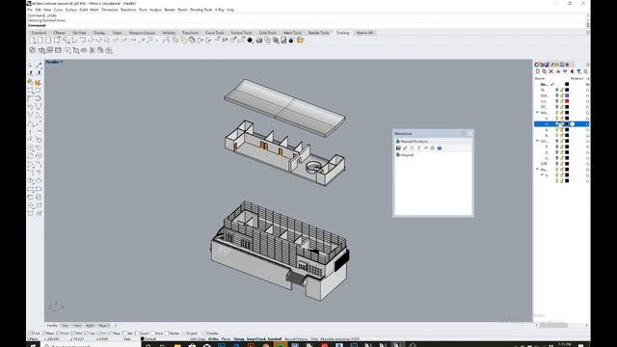Image resolution: width=617 pixels, height=347 pixels.
Task: Delete layer with the red X icon
Action: click(x=551, y=71)
